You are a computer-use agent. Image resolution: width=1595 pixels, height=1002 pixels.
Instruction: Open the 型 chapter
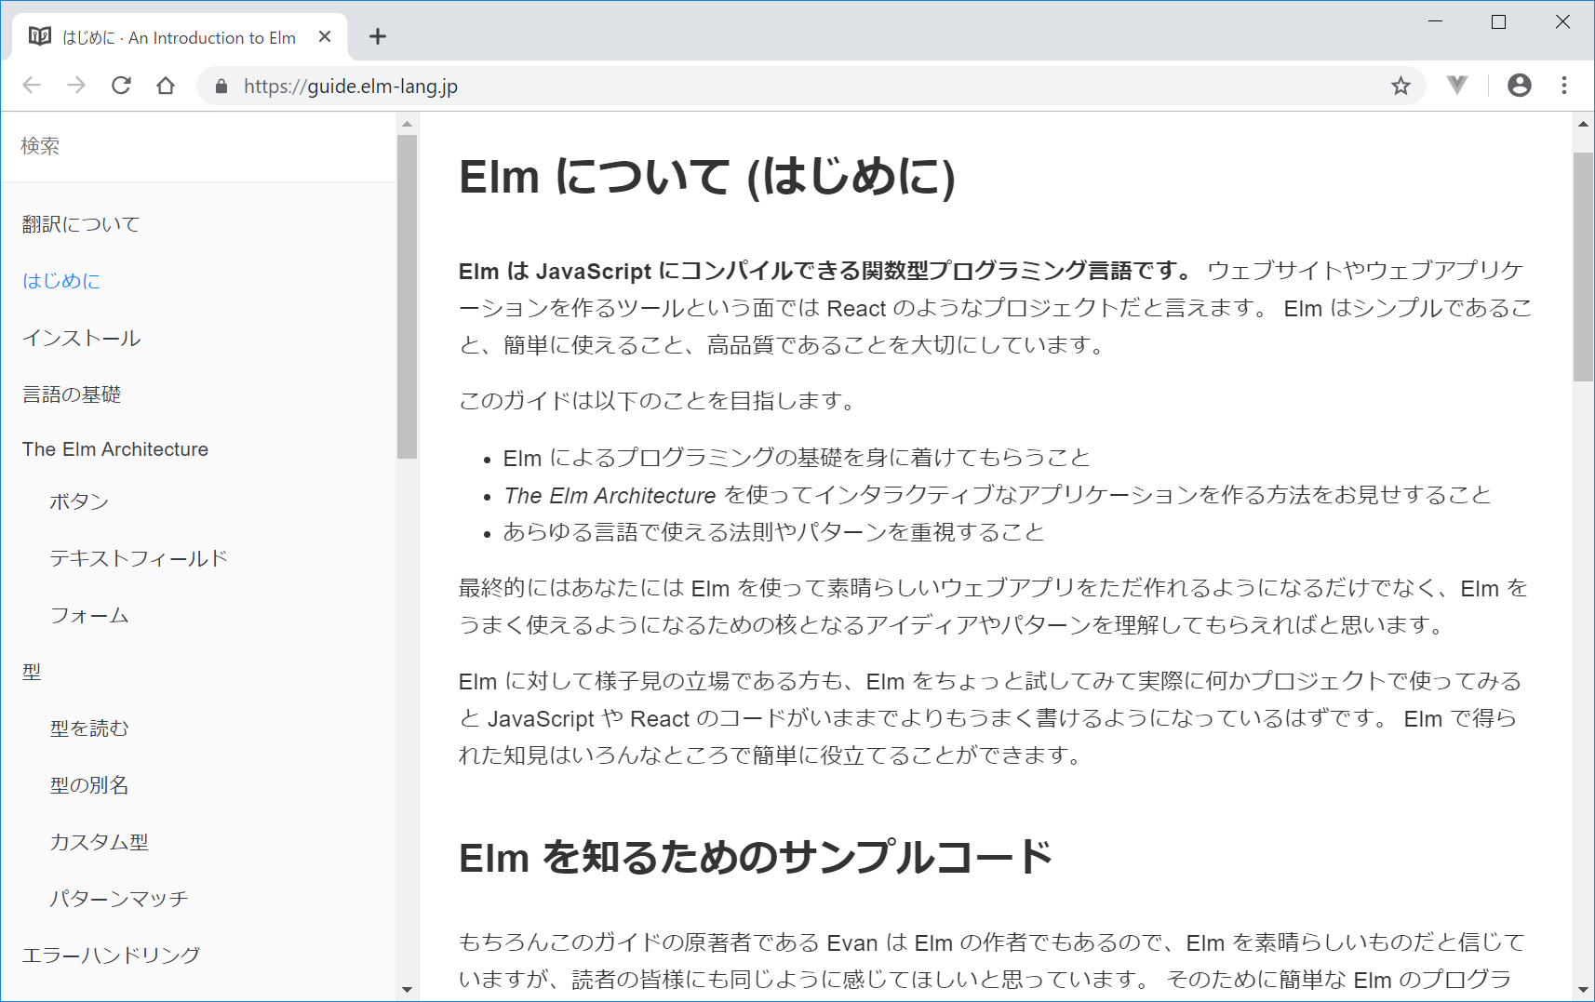click(32, 672)
